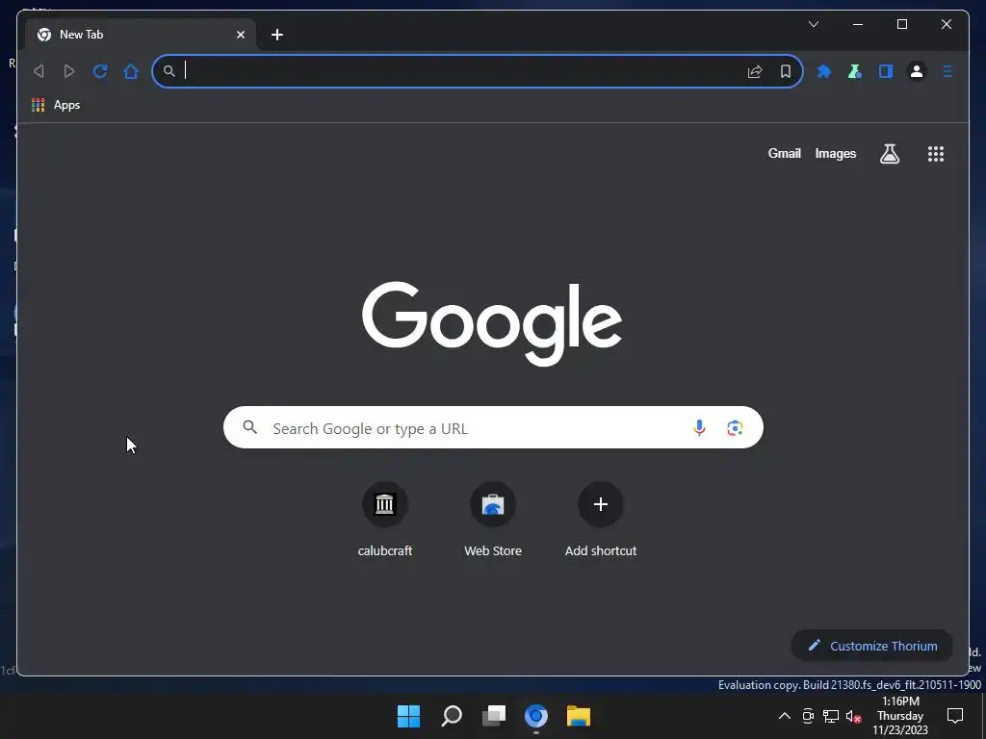Open the Apps bookmark shortcut
This screenshot has height=739, width=986.
[x=56, y=105]
